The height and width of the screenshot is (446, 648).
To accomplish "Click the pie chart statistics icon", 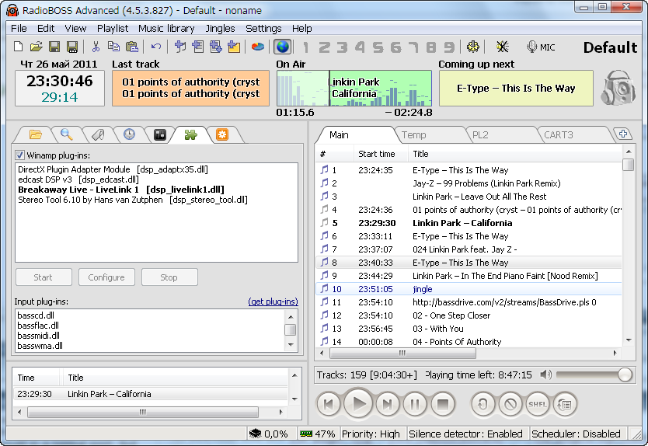I will point(258,47).
